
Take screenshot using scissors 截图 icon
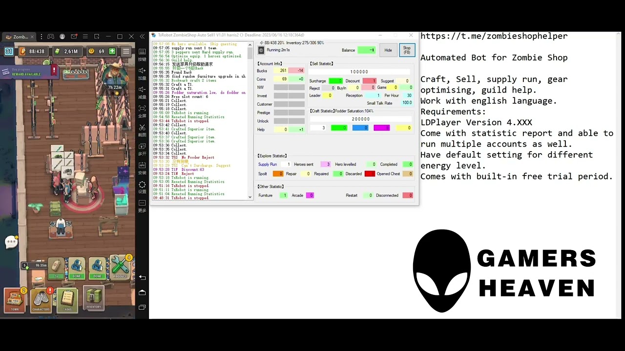142,130
